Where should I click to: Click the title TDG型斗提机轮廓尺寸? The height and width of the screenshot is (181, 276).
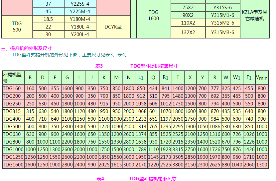point(153,179)
